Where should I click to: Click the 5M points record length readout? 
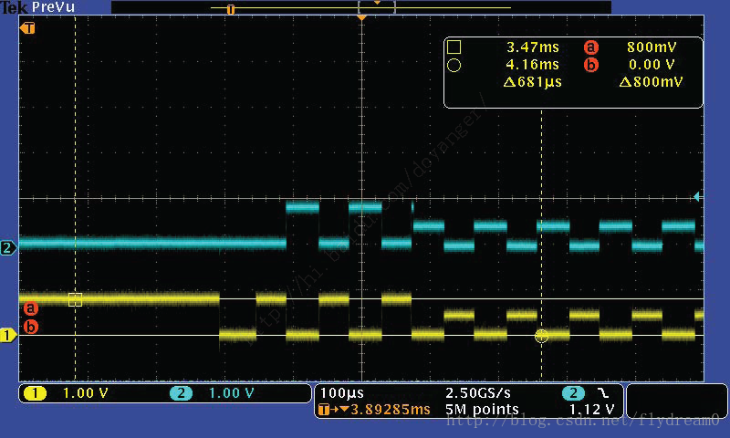(482, 410)
